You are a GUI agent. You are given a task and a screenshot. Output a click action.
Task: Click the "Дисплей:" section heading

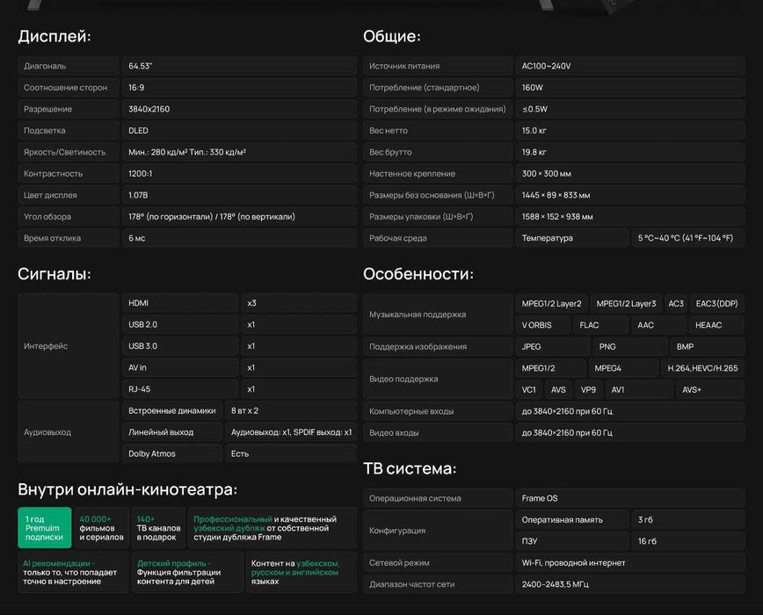click(54, 36)
